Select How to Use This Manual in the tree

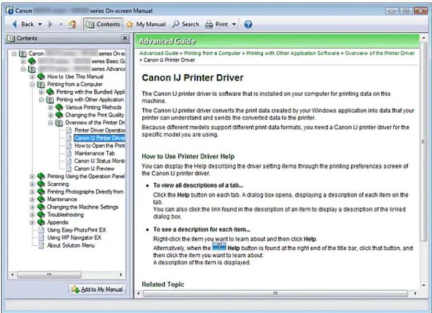(75, 77)
